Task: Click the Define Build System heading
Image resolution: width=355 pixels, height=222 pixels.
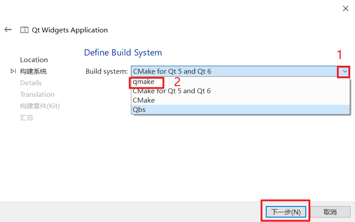Action: coord(123,52)
